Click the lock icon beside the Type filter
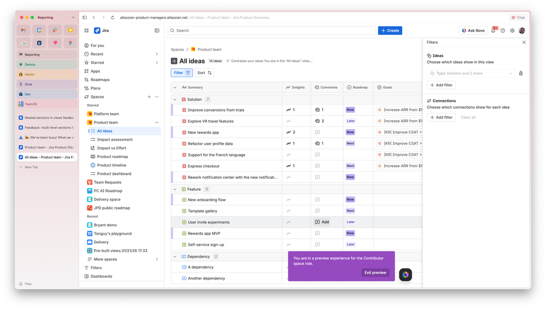 [x=521, y=73]
